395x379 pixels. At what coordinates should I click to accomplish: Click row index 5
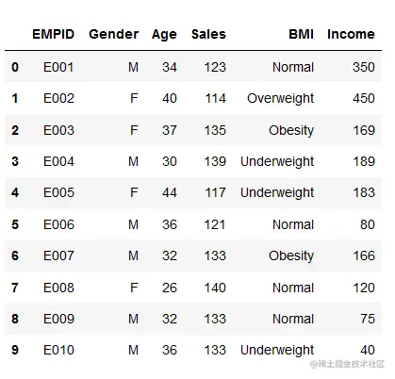coord(15,224)
